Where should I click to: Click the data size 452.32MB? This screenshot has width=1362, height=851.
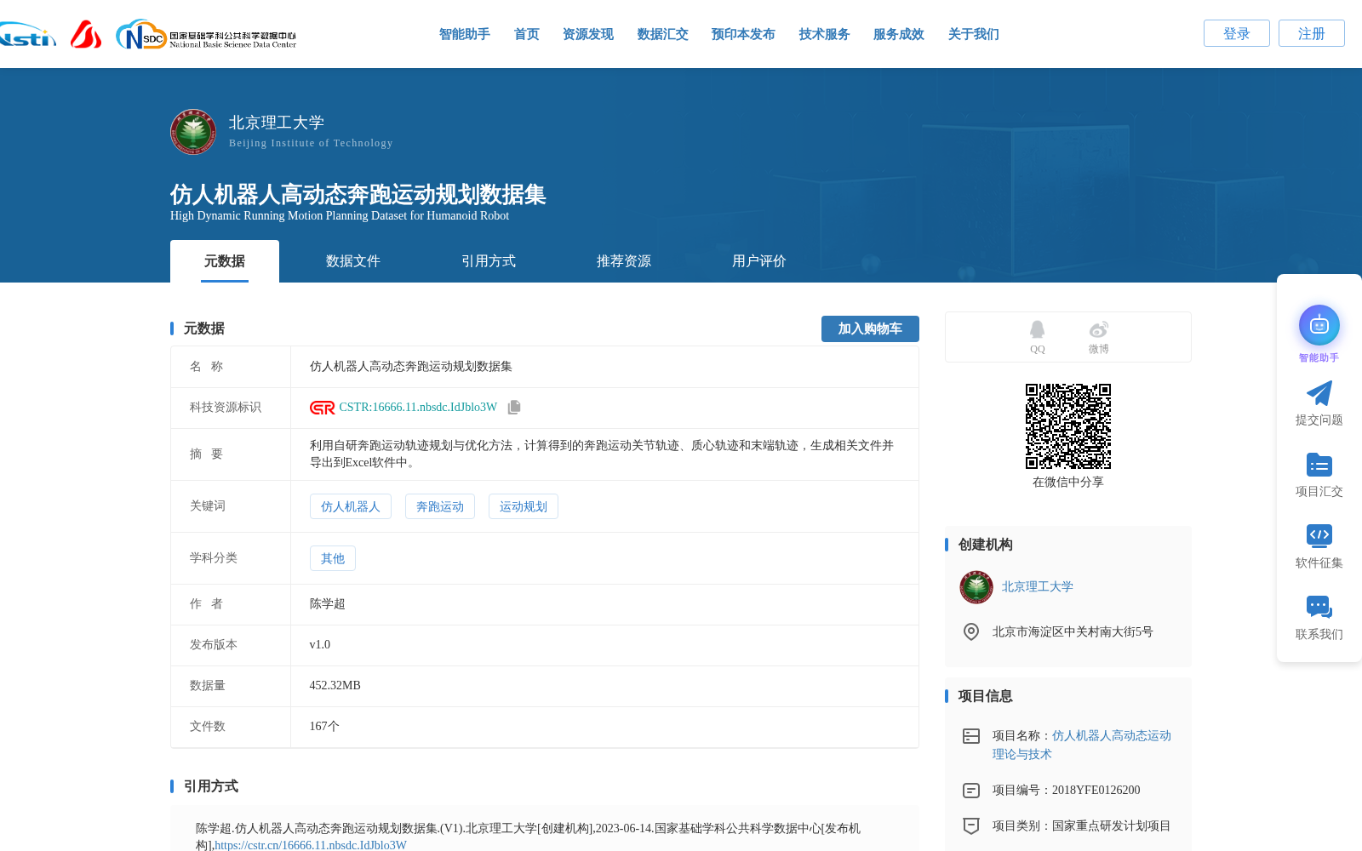point(335,686)
